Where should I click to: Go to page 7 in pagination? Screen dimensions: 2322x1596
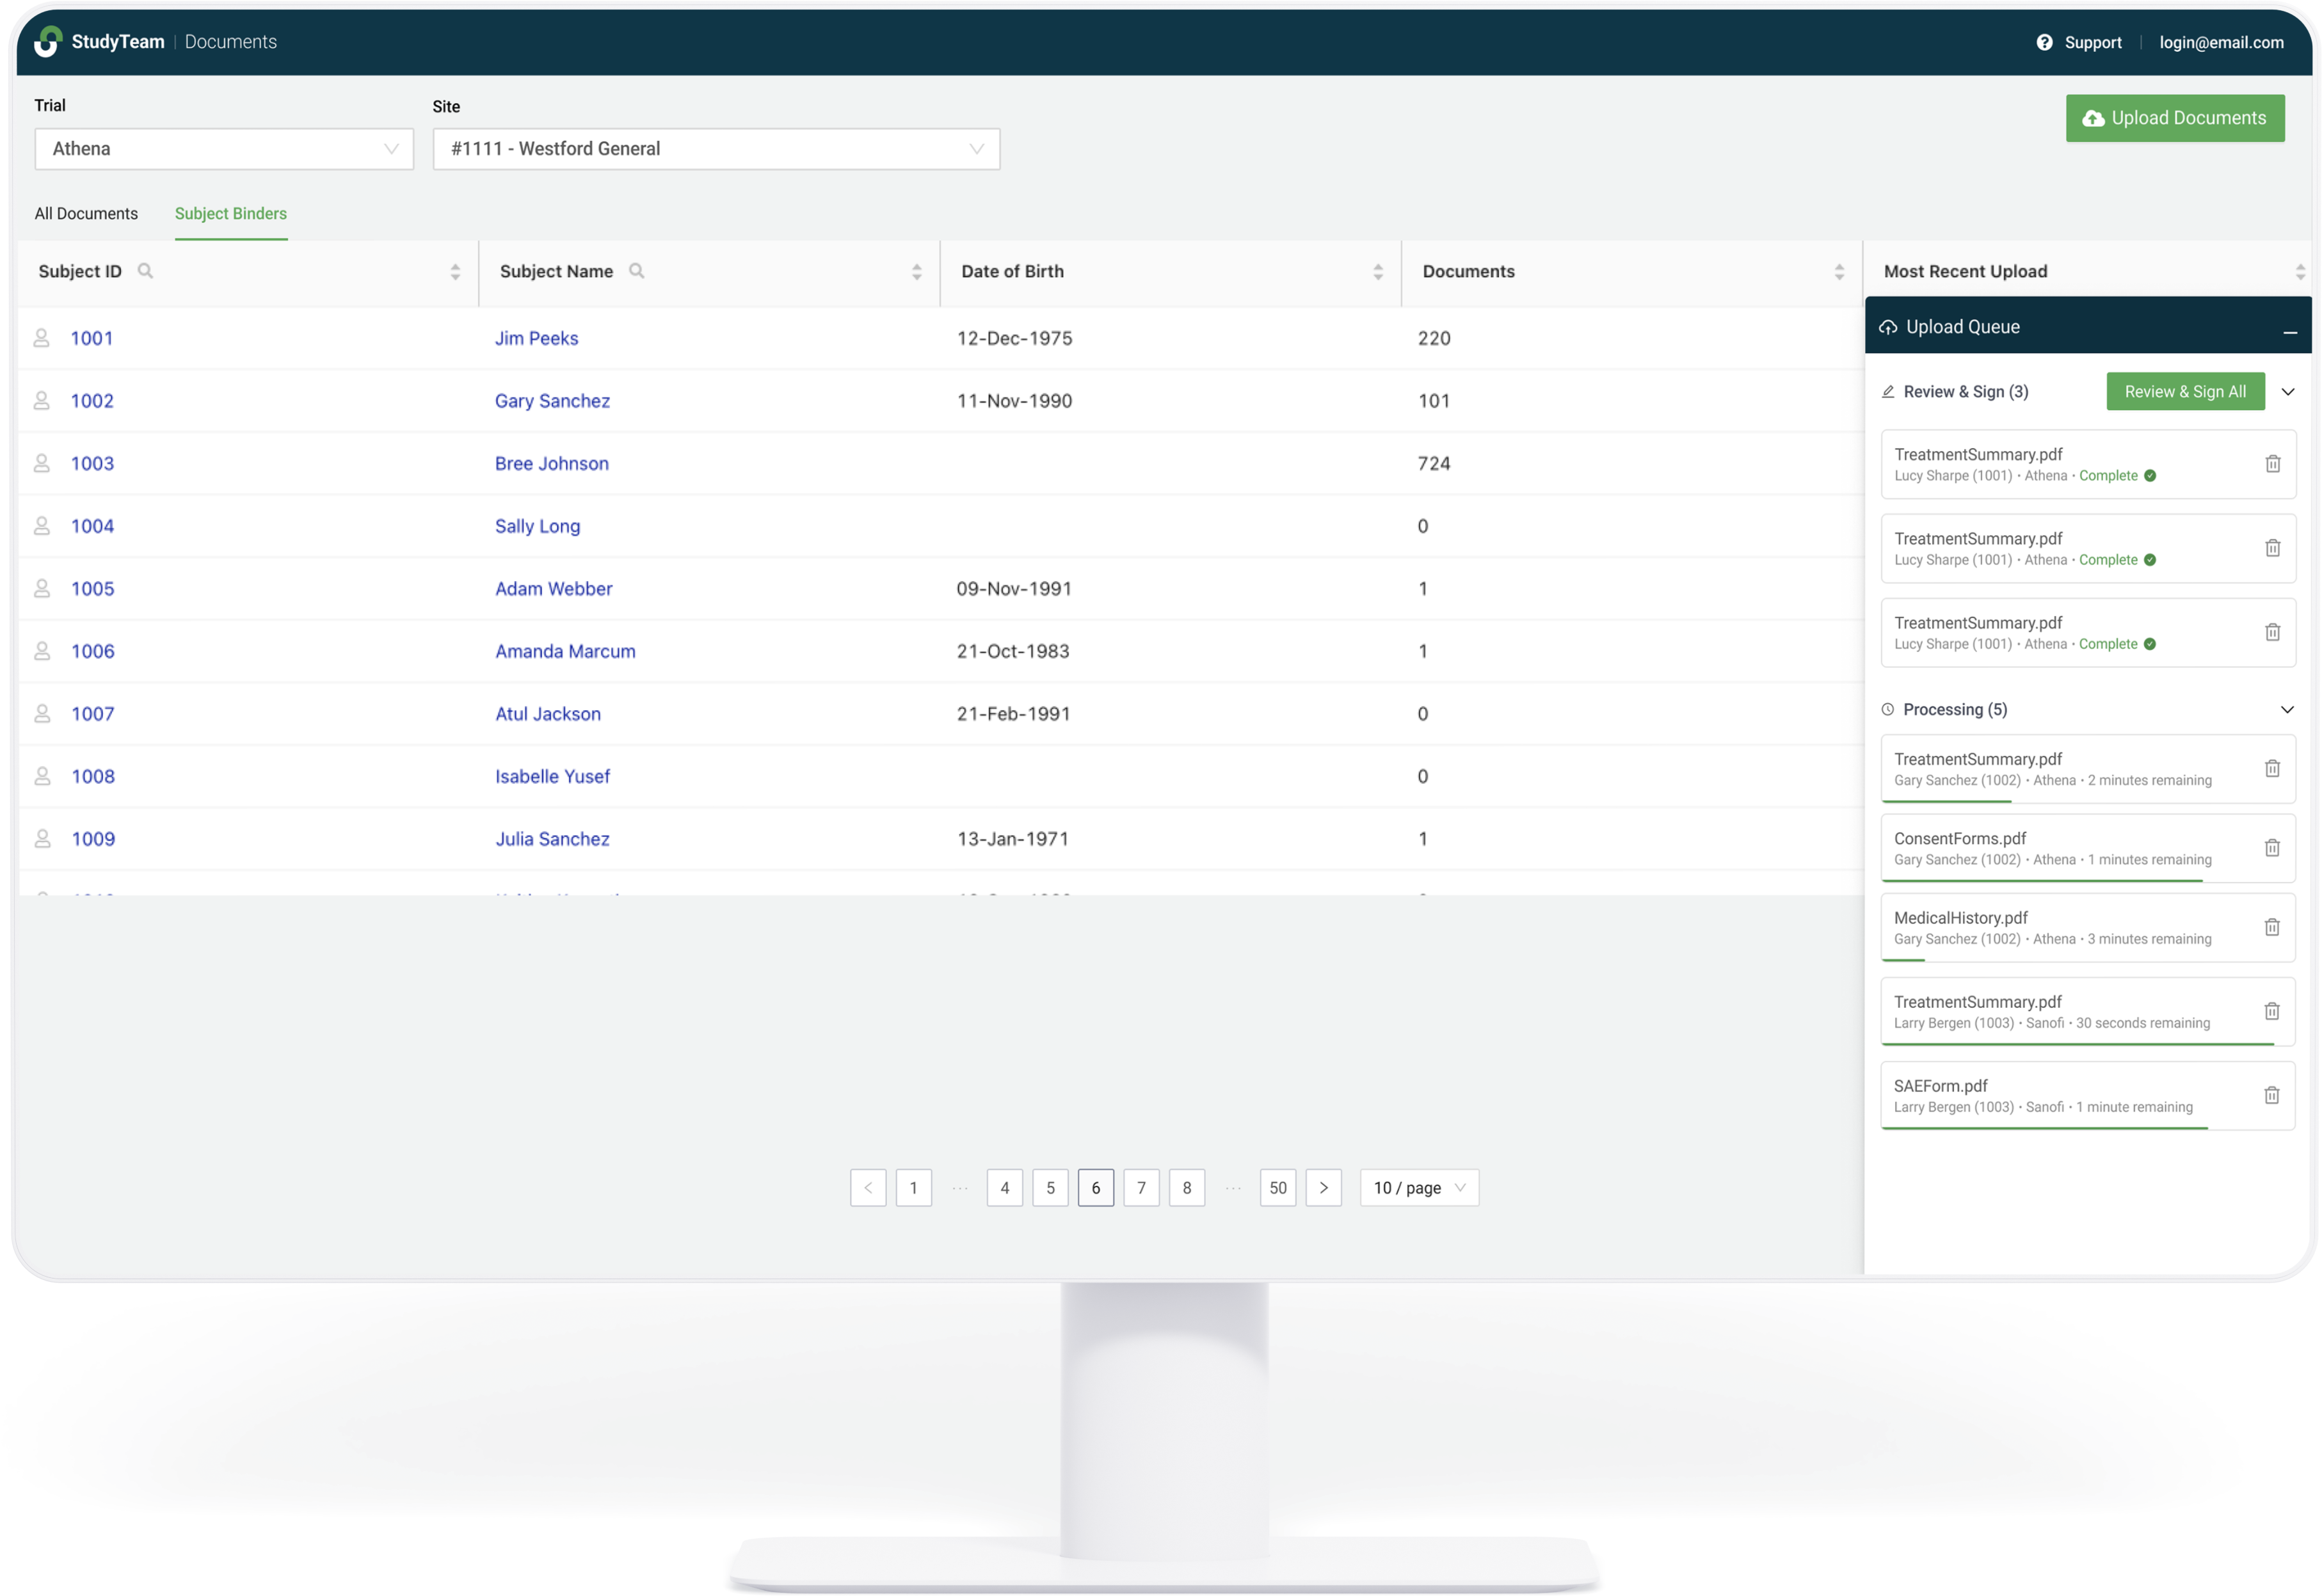coord(1141,1188)
